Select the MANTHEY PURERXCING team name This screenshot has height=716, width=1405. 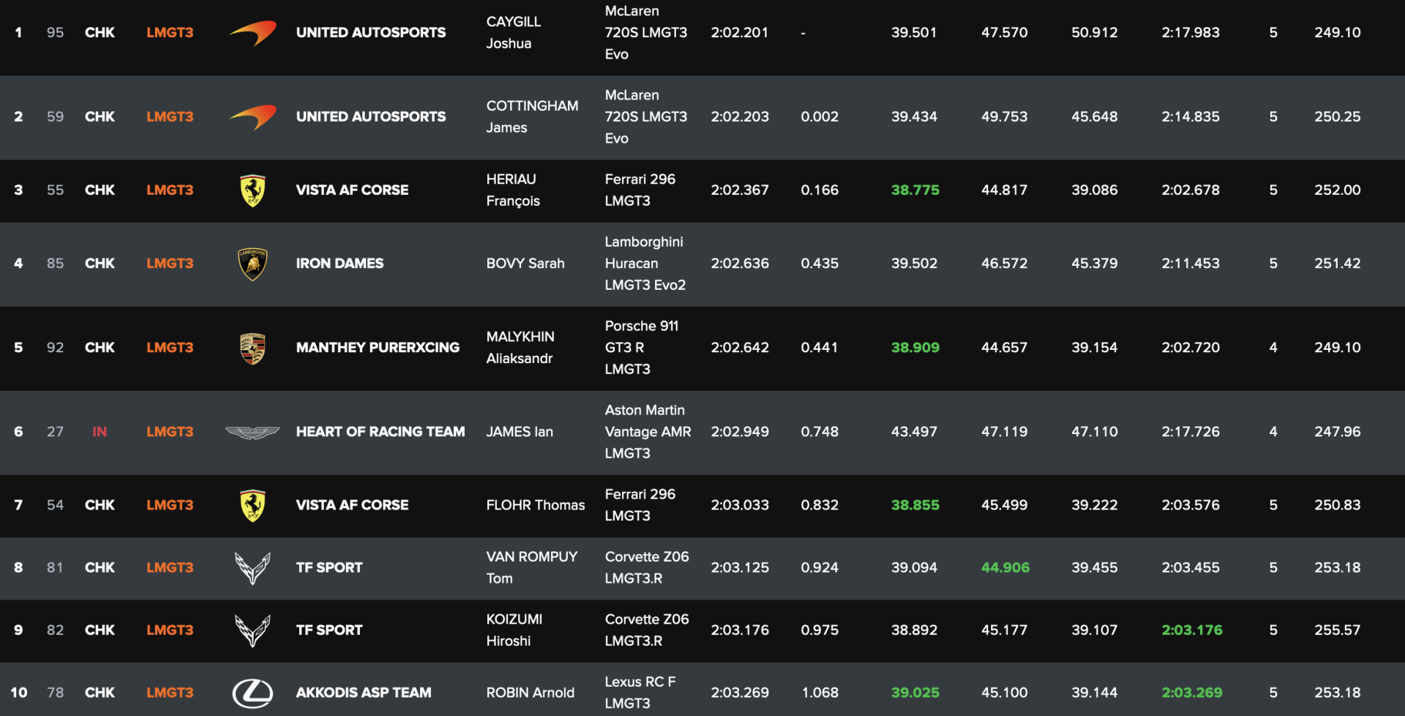[x=378, y=348]
